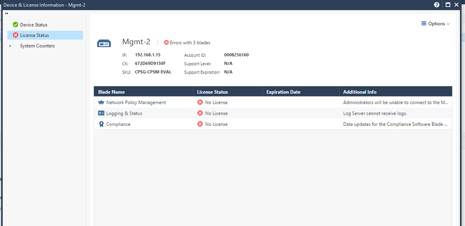465x226 pixels.
Task: Sort by Blade Name column header
Action: click(x=112, y=92)
